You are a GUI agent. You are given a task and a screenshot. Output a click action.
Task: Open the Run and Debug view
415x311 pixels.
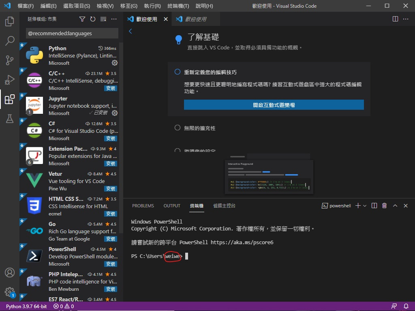point(10,80)
